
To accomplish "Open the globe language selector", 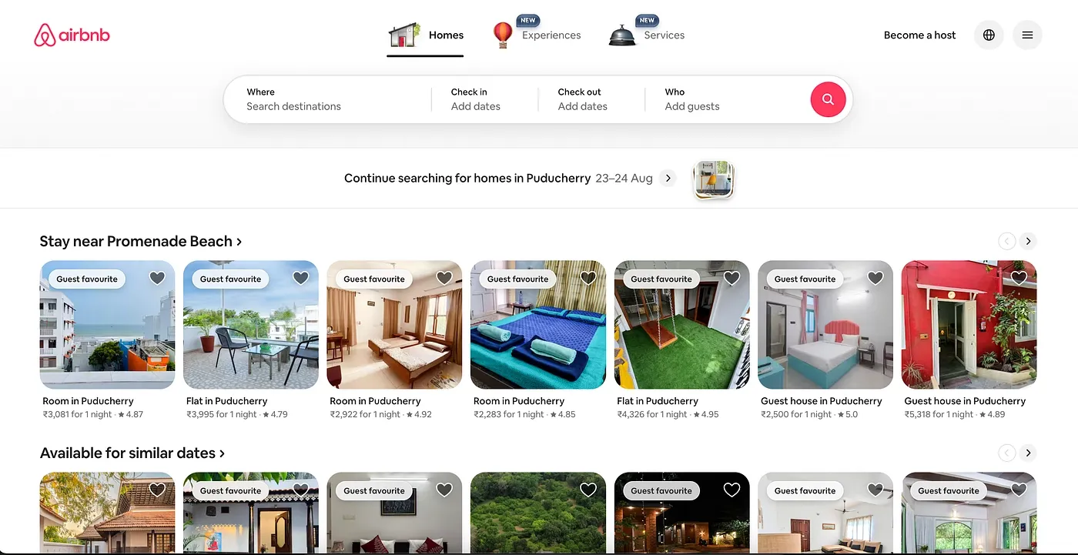I will click(989, 35).
